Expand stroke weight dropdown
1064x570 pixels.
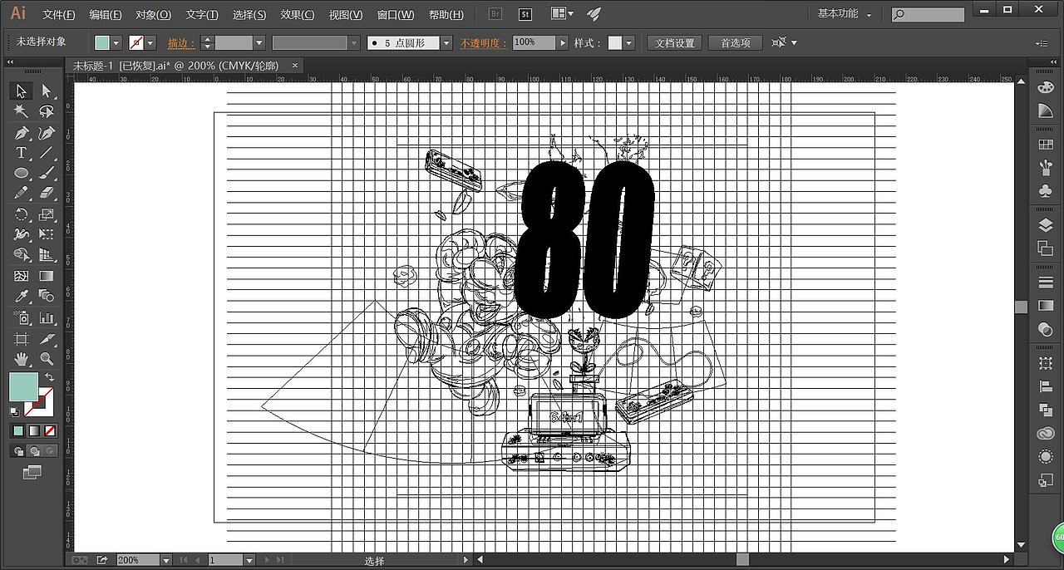click(259, 42)
